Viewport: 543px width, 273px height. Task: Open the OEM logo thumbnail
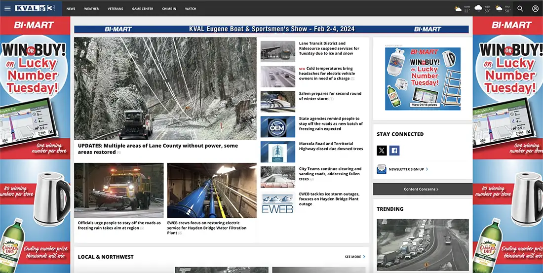click(x=278, y=127)
